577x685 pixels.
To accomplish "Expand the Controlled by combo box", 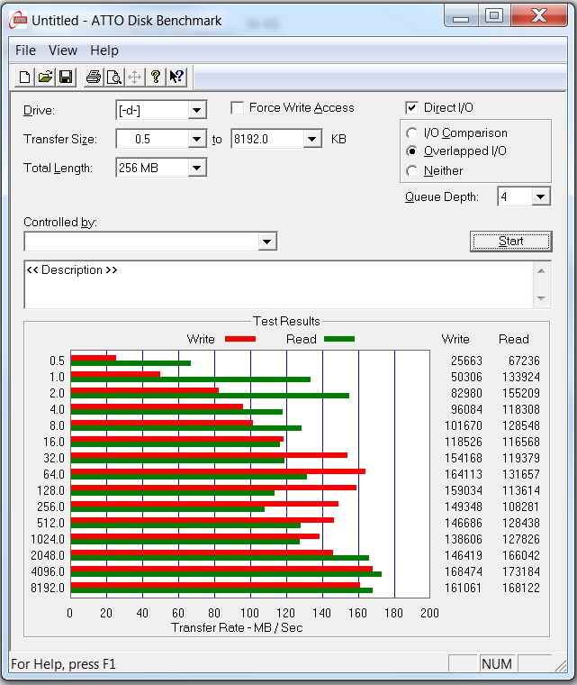I will [x=266, y=242].
